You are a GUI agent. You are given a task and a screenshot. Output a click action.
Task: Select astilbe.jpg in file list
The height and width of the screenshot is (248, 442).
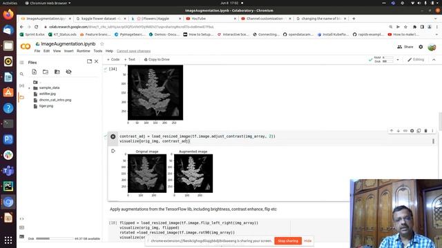[x=48, y=94]
